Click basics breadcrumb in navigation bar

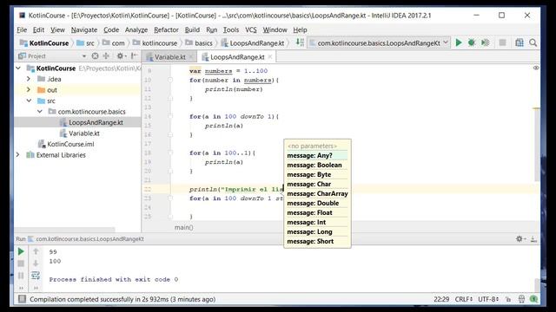tap(199, 43)
